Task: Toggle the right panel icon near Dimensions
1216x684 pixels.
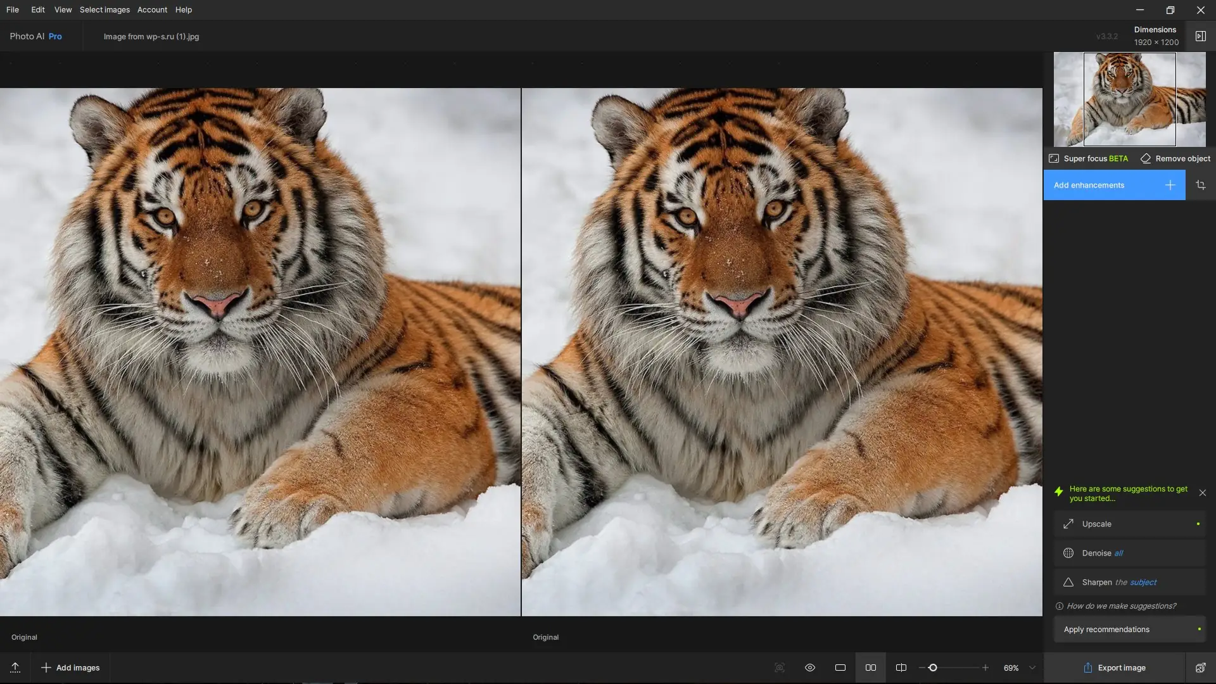Action: click(1200, 36)
